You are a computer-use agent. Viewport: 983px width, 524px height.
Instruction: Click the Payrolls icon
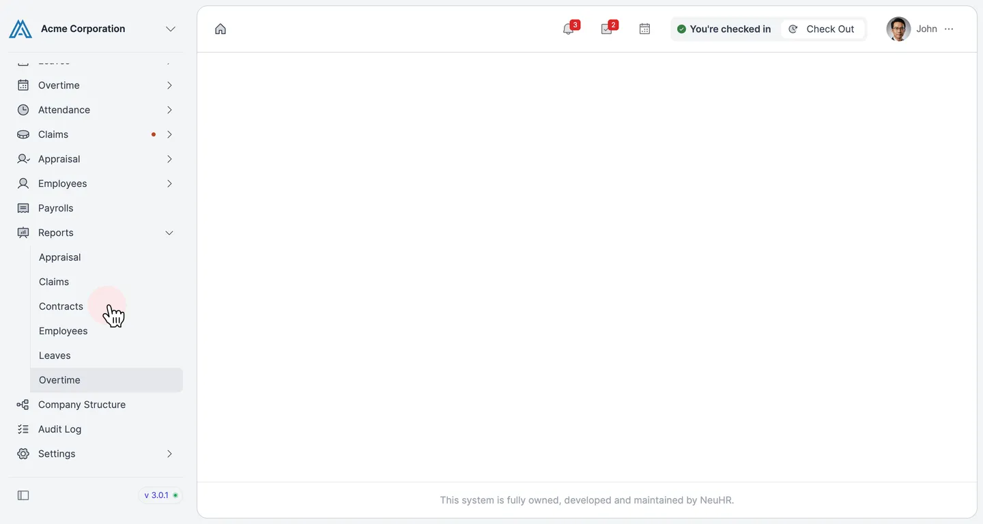(x=23, y=208)
